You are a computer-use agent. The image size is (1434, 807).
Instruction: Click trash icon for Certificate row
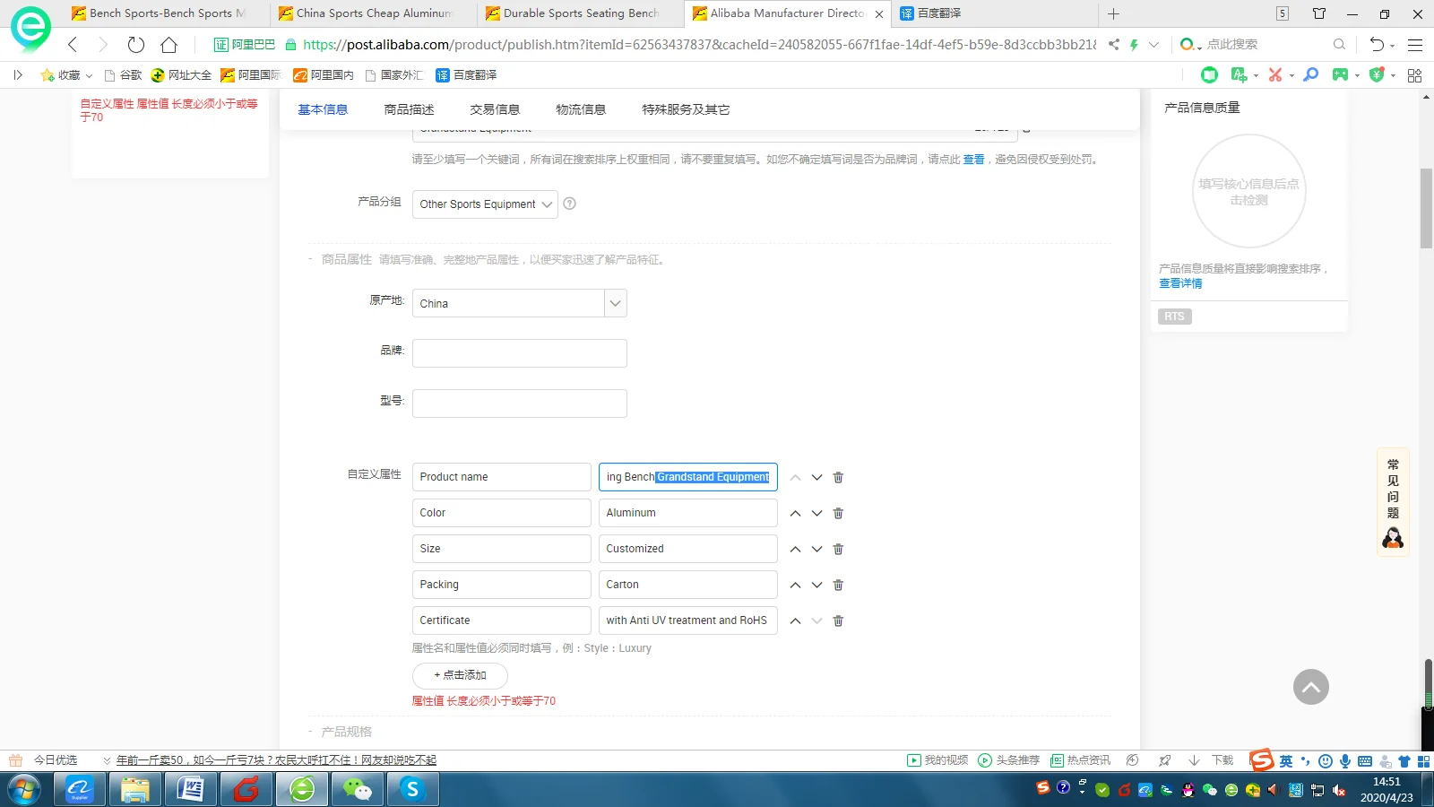[838, 621]
